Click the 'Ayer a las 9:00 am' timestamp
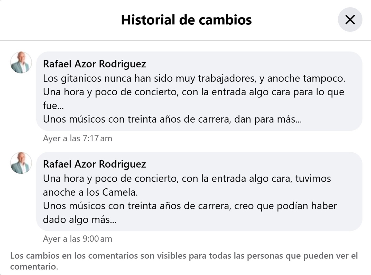Image resolution: width=371 pixels, height=275 pixels. [77, 239]
